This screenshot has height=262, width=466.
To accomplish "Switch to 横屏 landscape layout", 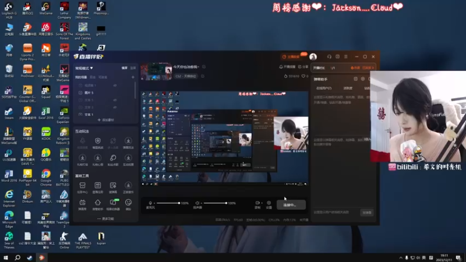I will tap(125, 68).
